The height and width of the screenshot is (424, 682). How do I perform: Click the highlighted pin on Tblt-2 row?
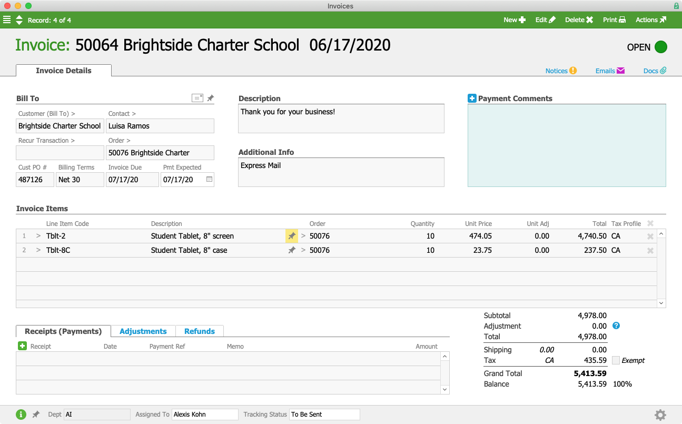292,236
